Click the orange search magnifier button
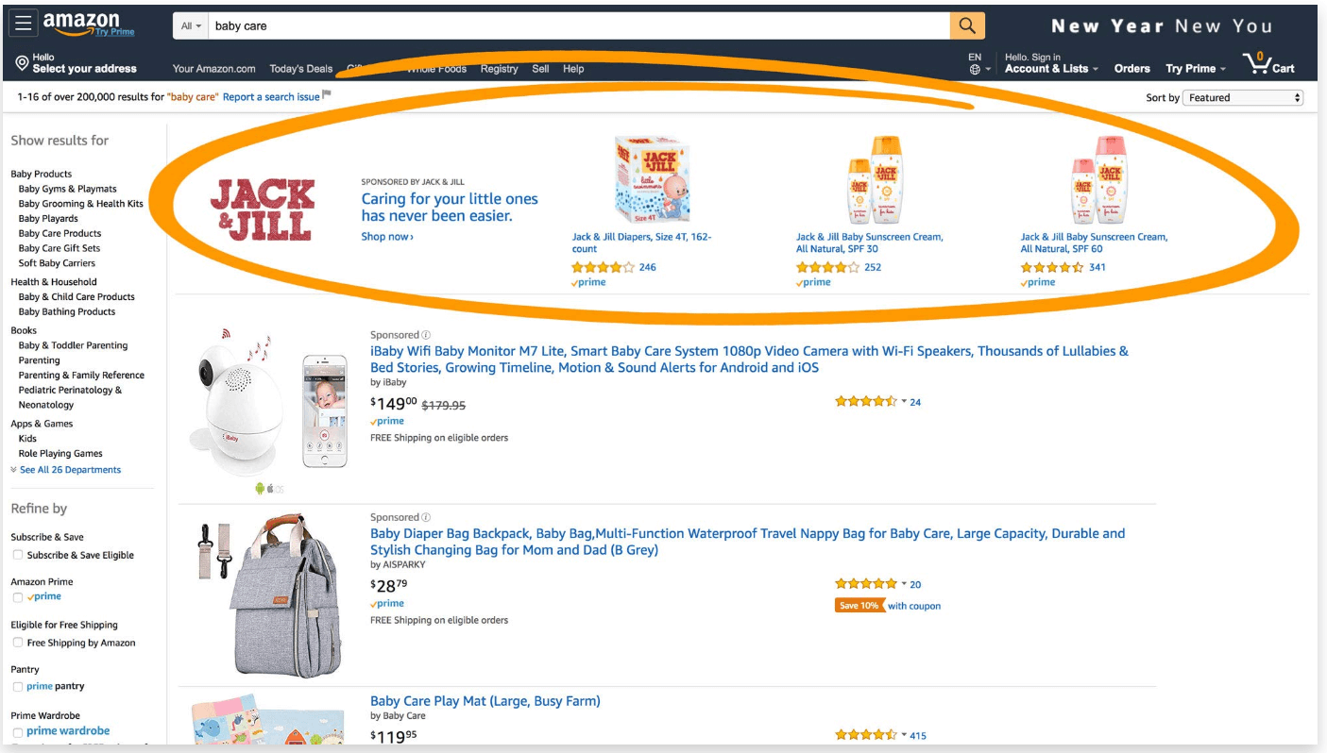The image size is (1327, 753). [x=967, y=25]
